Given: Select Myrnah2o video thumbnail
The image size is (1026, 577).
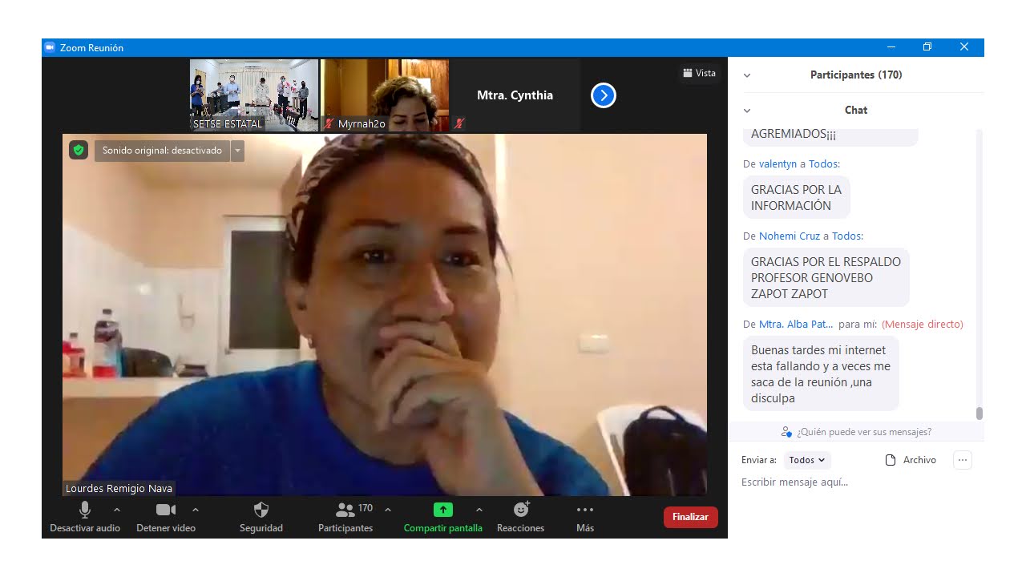Looking at the screenshot, I should pyautogui.click(x=385, y=95).
